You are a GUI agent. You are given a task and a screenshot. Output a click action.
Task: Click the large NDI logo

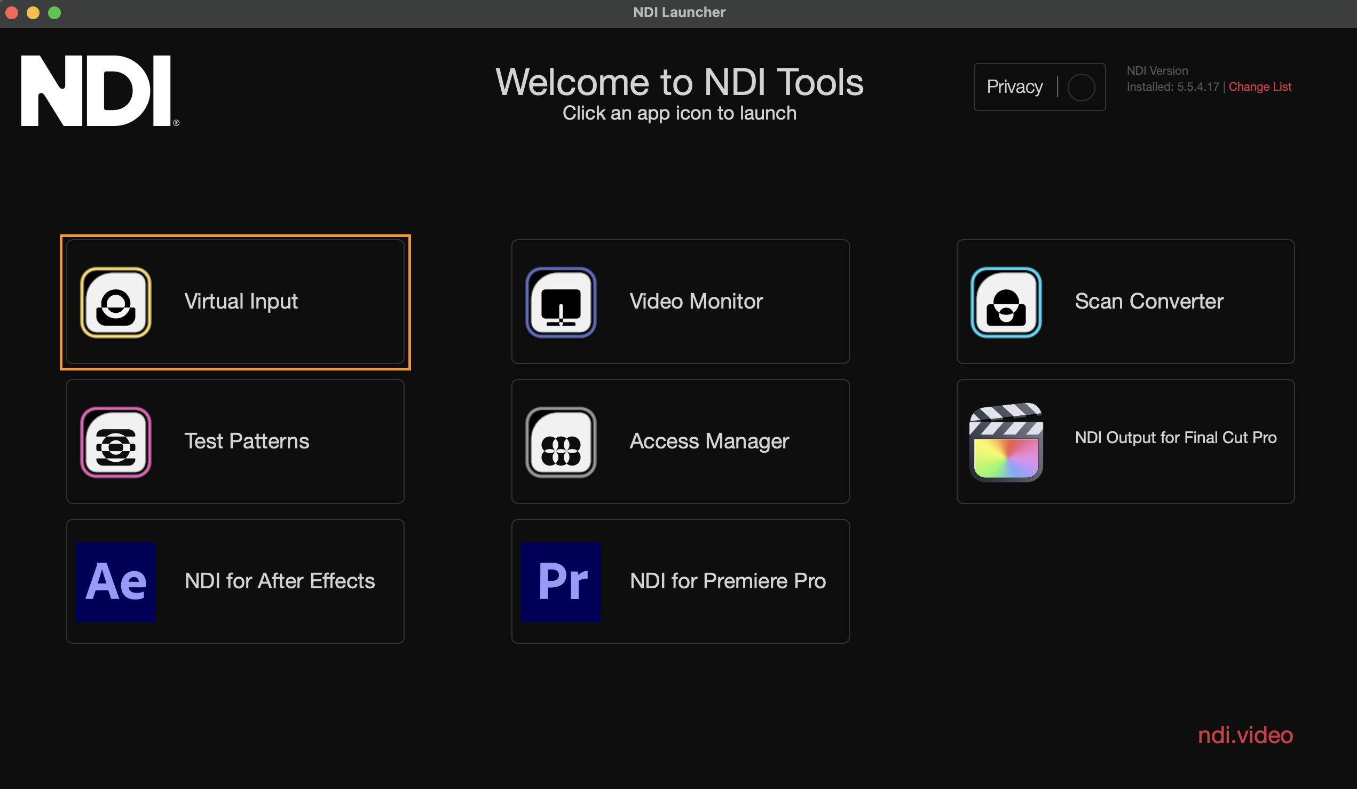point(97,90)
